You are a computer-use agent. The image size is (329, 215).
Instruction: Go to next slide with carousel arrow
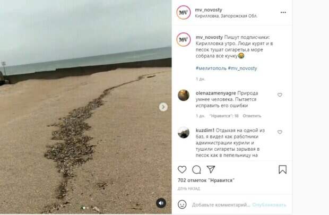pos(163,107)
